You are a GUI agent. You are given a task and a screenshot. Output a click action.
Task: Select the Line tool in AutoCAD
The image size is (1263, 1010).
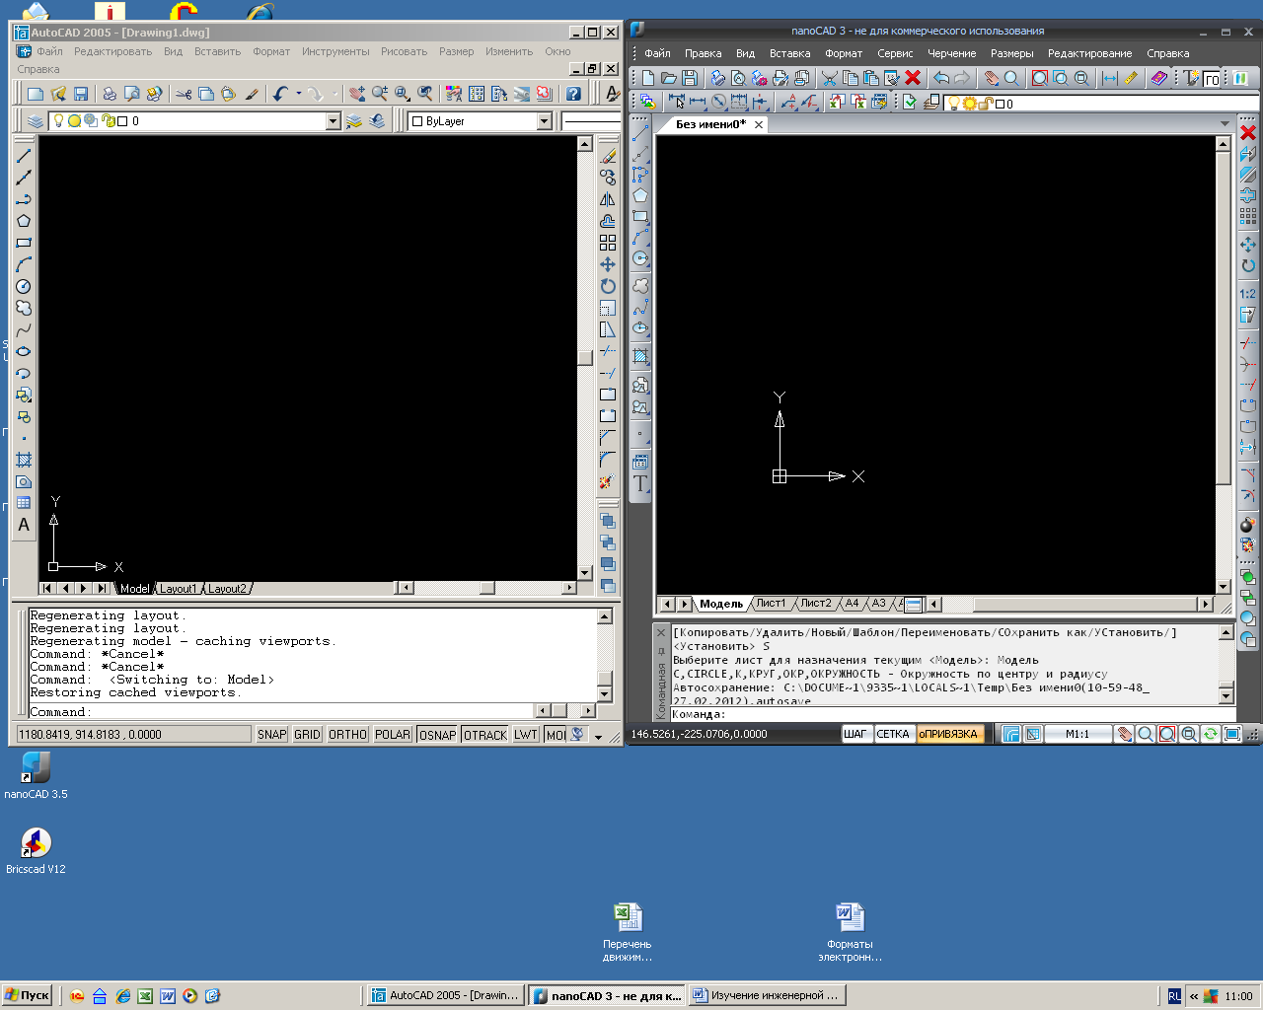click(x=24, y=156)
